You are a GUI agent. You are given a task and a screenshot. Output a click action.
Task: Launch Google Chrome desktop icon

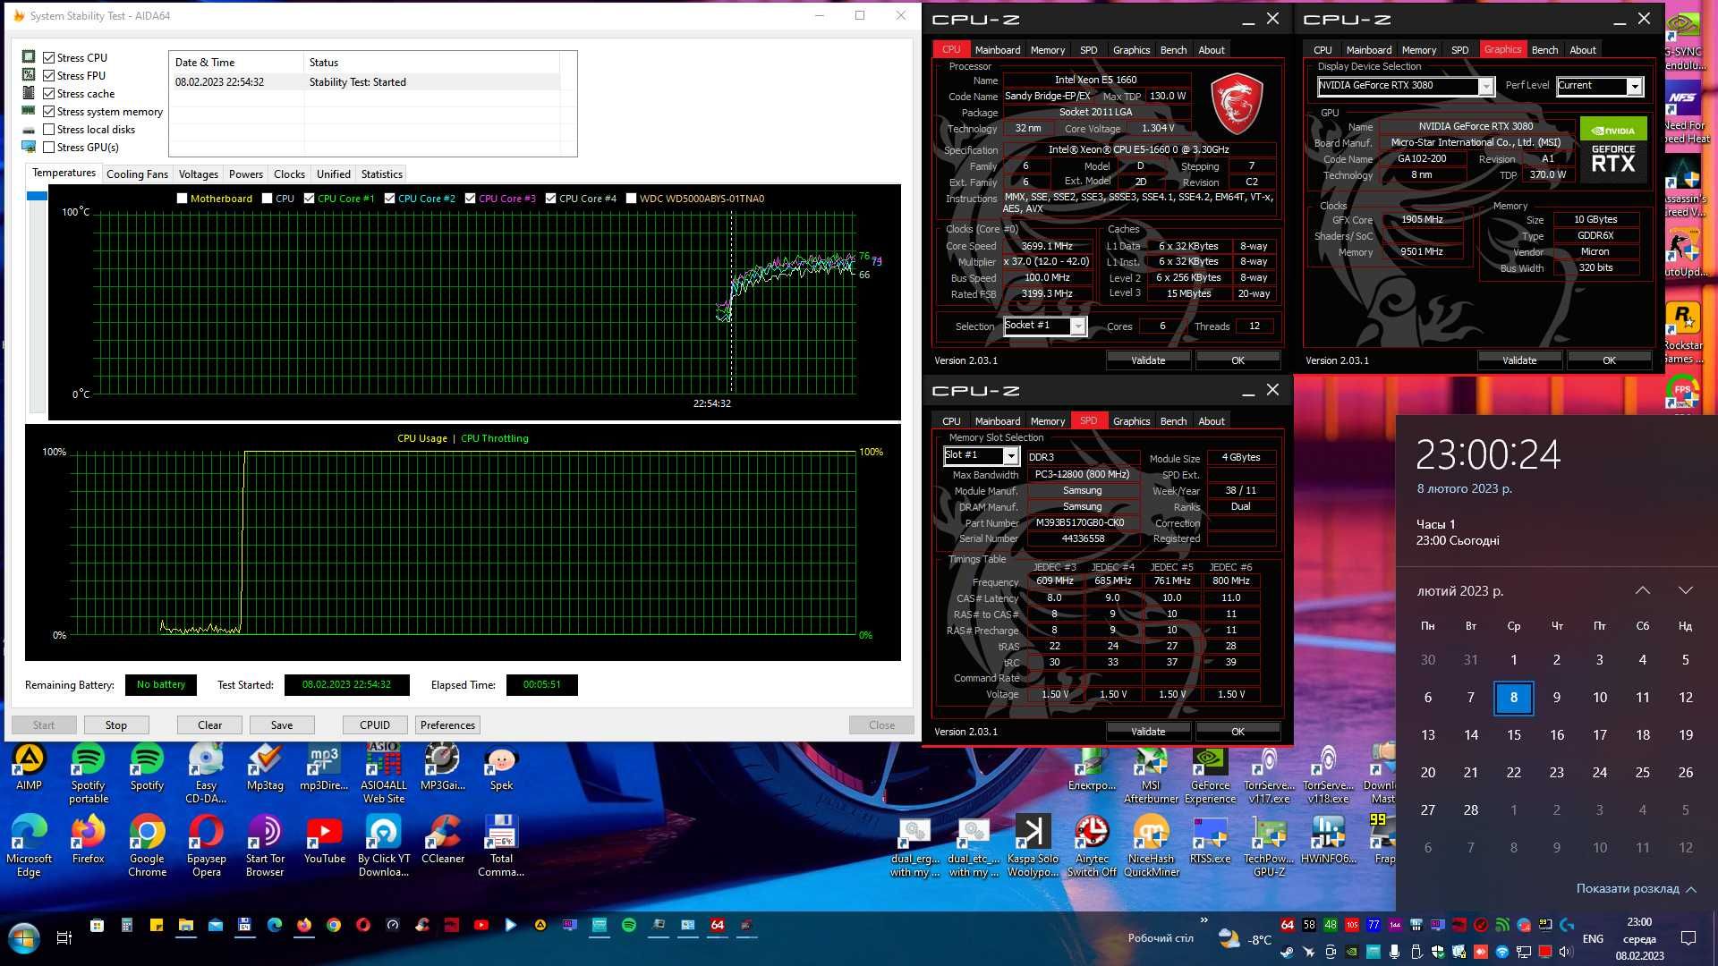tap(147, 846)
